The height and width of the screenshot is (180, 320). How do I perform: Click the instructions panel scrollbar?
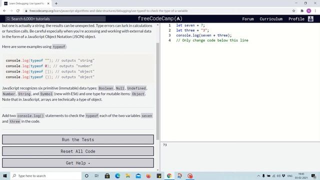[157, 91]
